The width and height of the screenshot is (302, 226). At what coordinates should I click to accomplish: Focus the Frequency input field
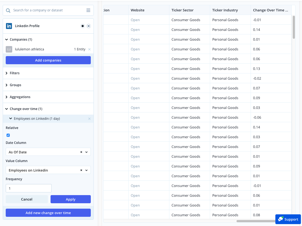point(29,188)
